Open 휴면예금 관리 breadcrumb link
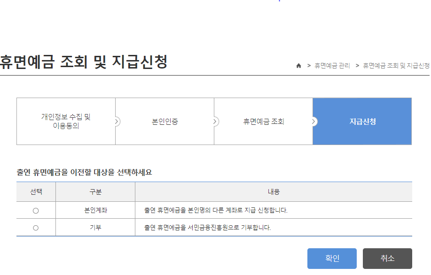 click(x=332, y=66)
